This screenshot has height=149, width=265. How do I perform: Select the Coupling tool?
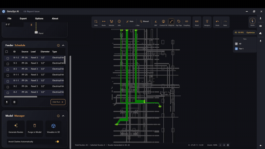(x=186, y=23)
